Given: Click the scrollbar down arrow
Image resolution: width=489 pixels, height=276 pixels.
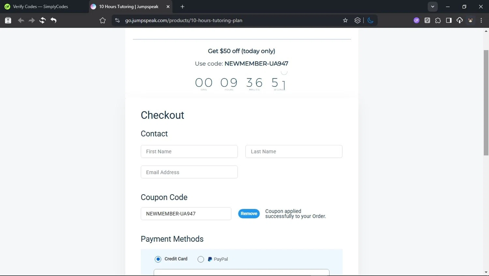Looking at the screenshot, I should pos(486,272).
